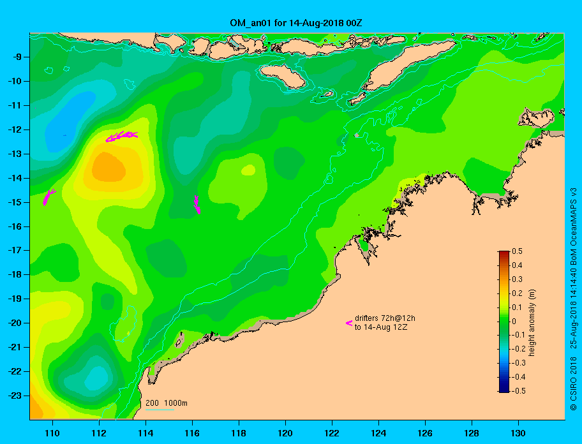This screenshot has width=582, height=444.
Task: Click the '-0.5' color bar value
Action: tap(518, 391)
